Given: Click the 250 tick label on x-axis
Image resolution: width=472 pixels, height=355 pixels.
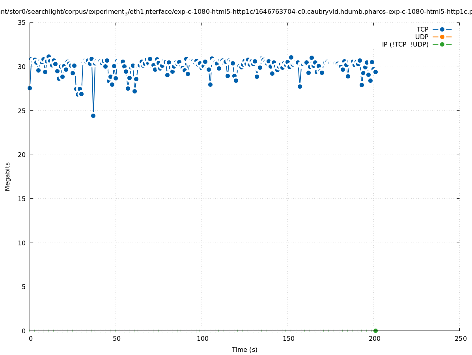Looking at the screenshot, I should (x=460, y=339).
